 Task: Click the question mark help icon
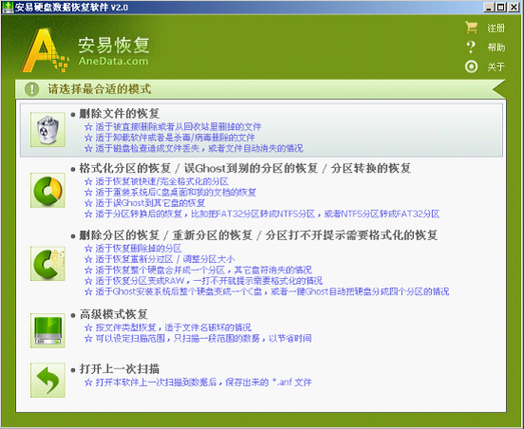click(x=471, y=47)
